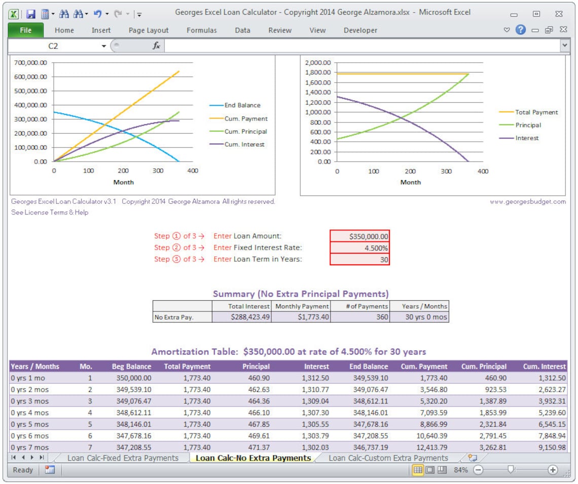
Task: Click the Insert Function fx icon
Action: click(156, 46)
